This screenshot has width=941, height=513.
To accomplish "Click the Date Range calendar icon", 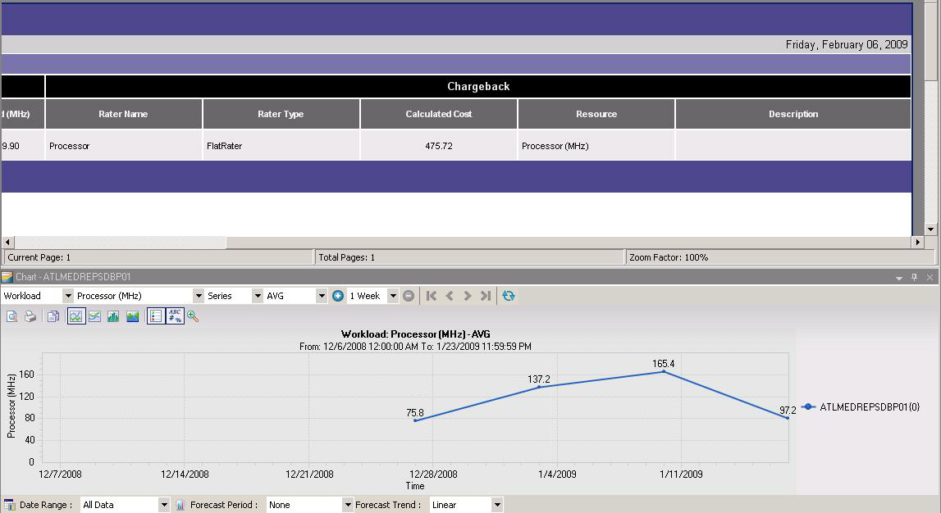I will 9,505.
